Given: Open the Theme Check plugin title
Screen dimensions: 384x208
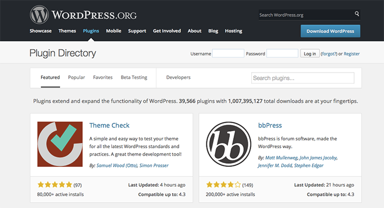Looking at the screenshot, I should 109,125.
